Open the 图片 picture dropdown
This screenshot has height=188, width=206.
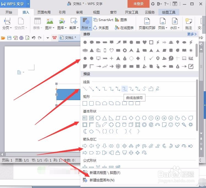tap(50, 24)
